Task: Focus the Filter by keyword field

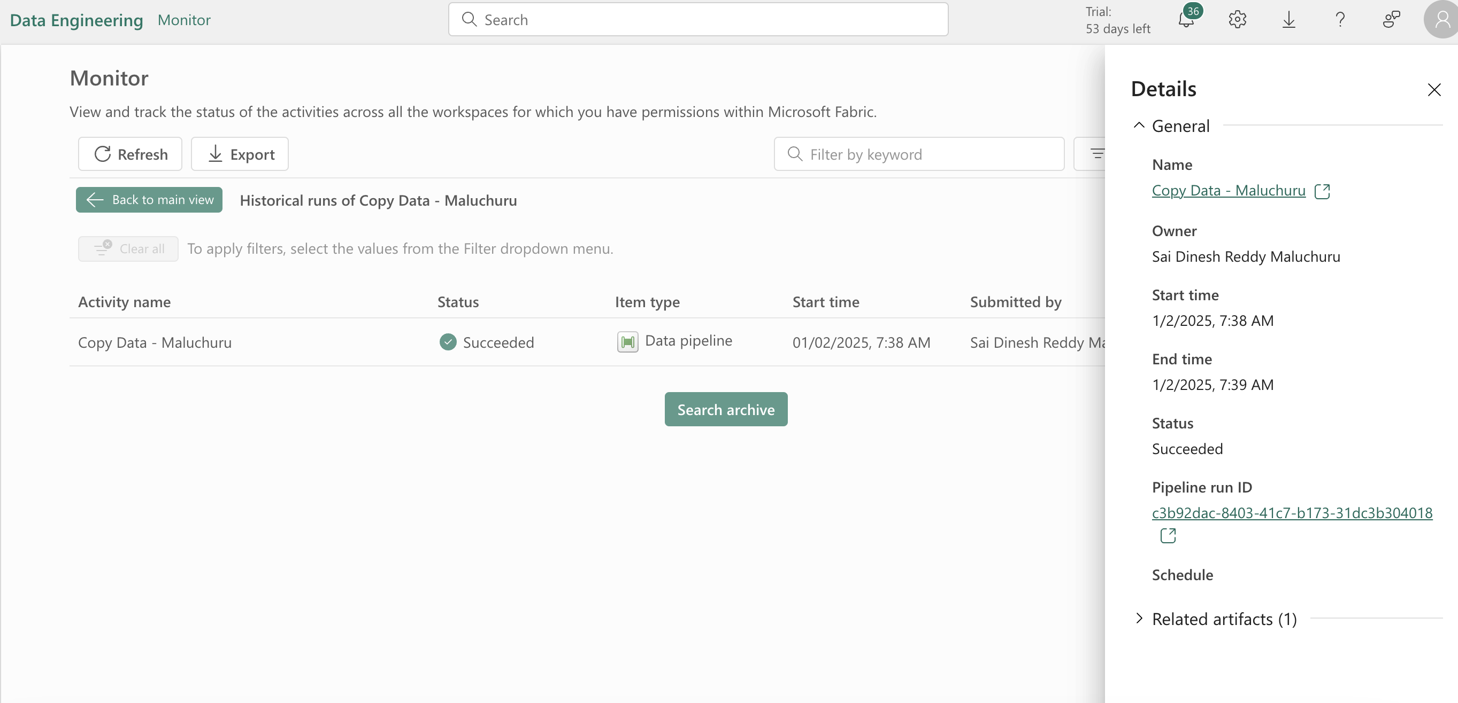Action: pyautogui.click(x=919, y=154)
